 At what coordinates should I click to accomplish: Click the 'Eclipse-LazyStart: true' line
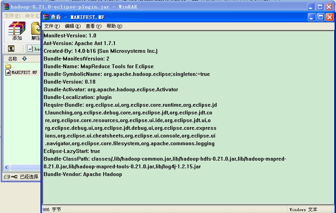click(x=72, y=151)
